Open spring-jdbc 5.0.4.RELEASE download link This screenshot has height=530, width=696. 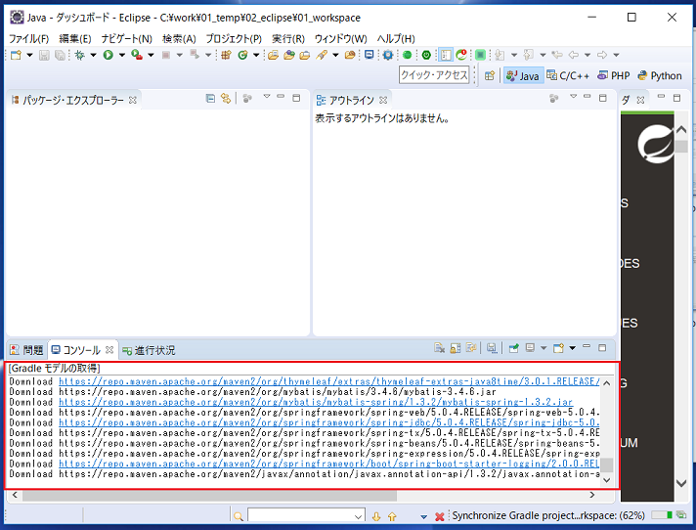pos(328,422)
